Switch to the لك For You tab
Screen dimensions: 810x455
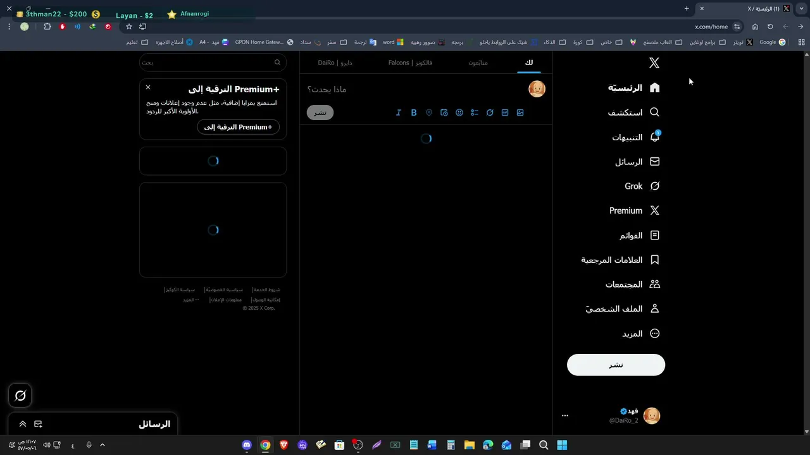coord(529,63)
